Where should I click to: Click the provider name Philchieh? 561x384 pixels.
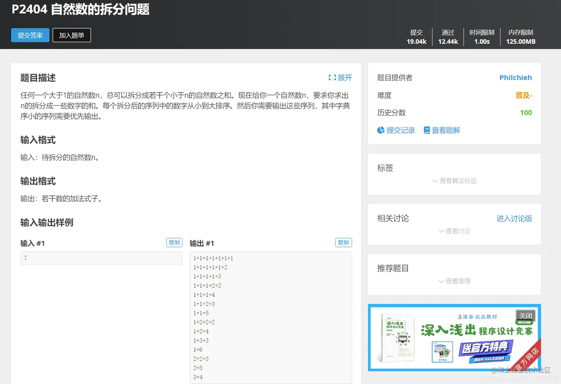tap(516, 78)
